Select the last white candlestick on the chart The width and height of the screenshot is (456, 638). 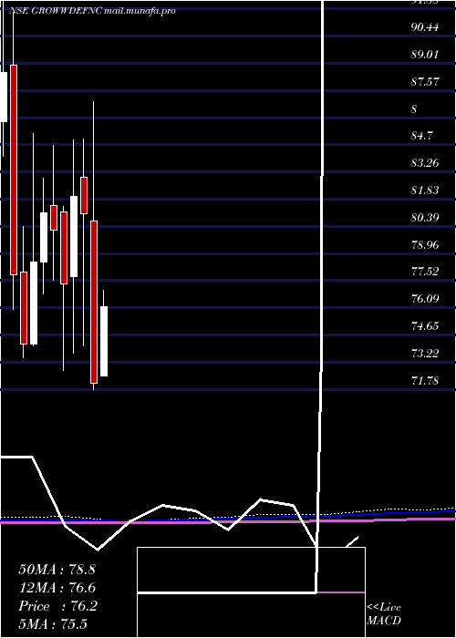tap(104, 342)
